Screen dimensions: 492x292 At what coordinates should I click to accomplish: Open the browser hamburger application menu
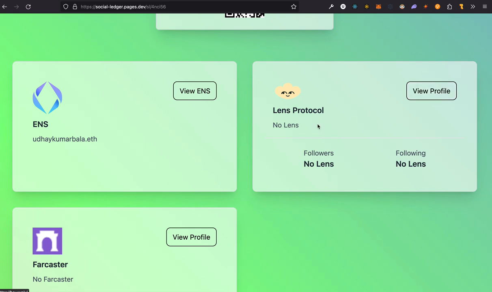pos(485,7)
